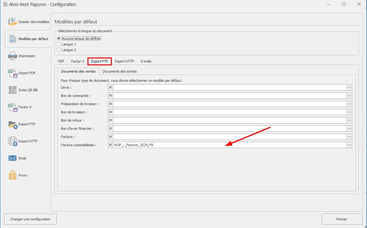Open ellipsis picker for Bon de livraison
Viewport: 367px width, 228px height.
coord(349,112)
